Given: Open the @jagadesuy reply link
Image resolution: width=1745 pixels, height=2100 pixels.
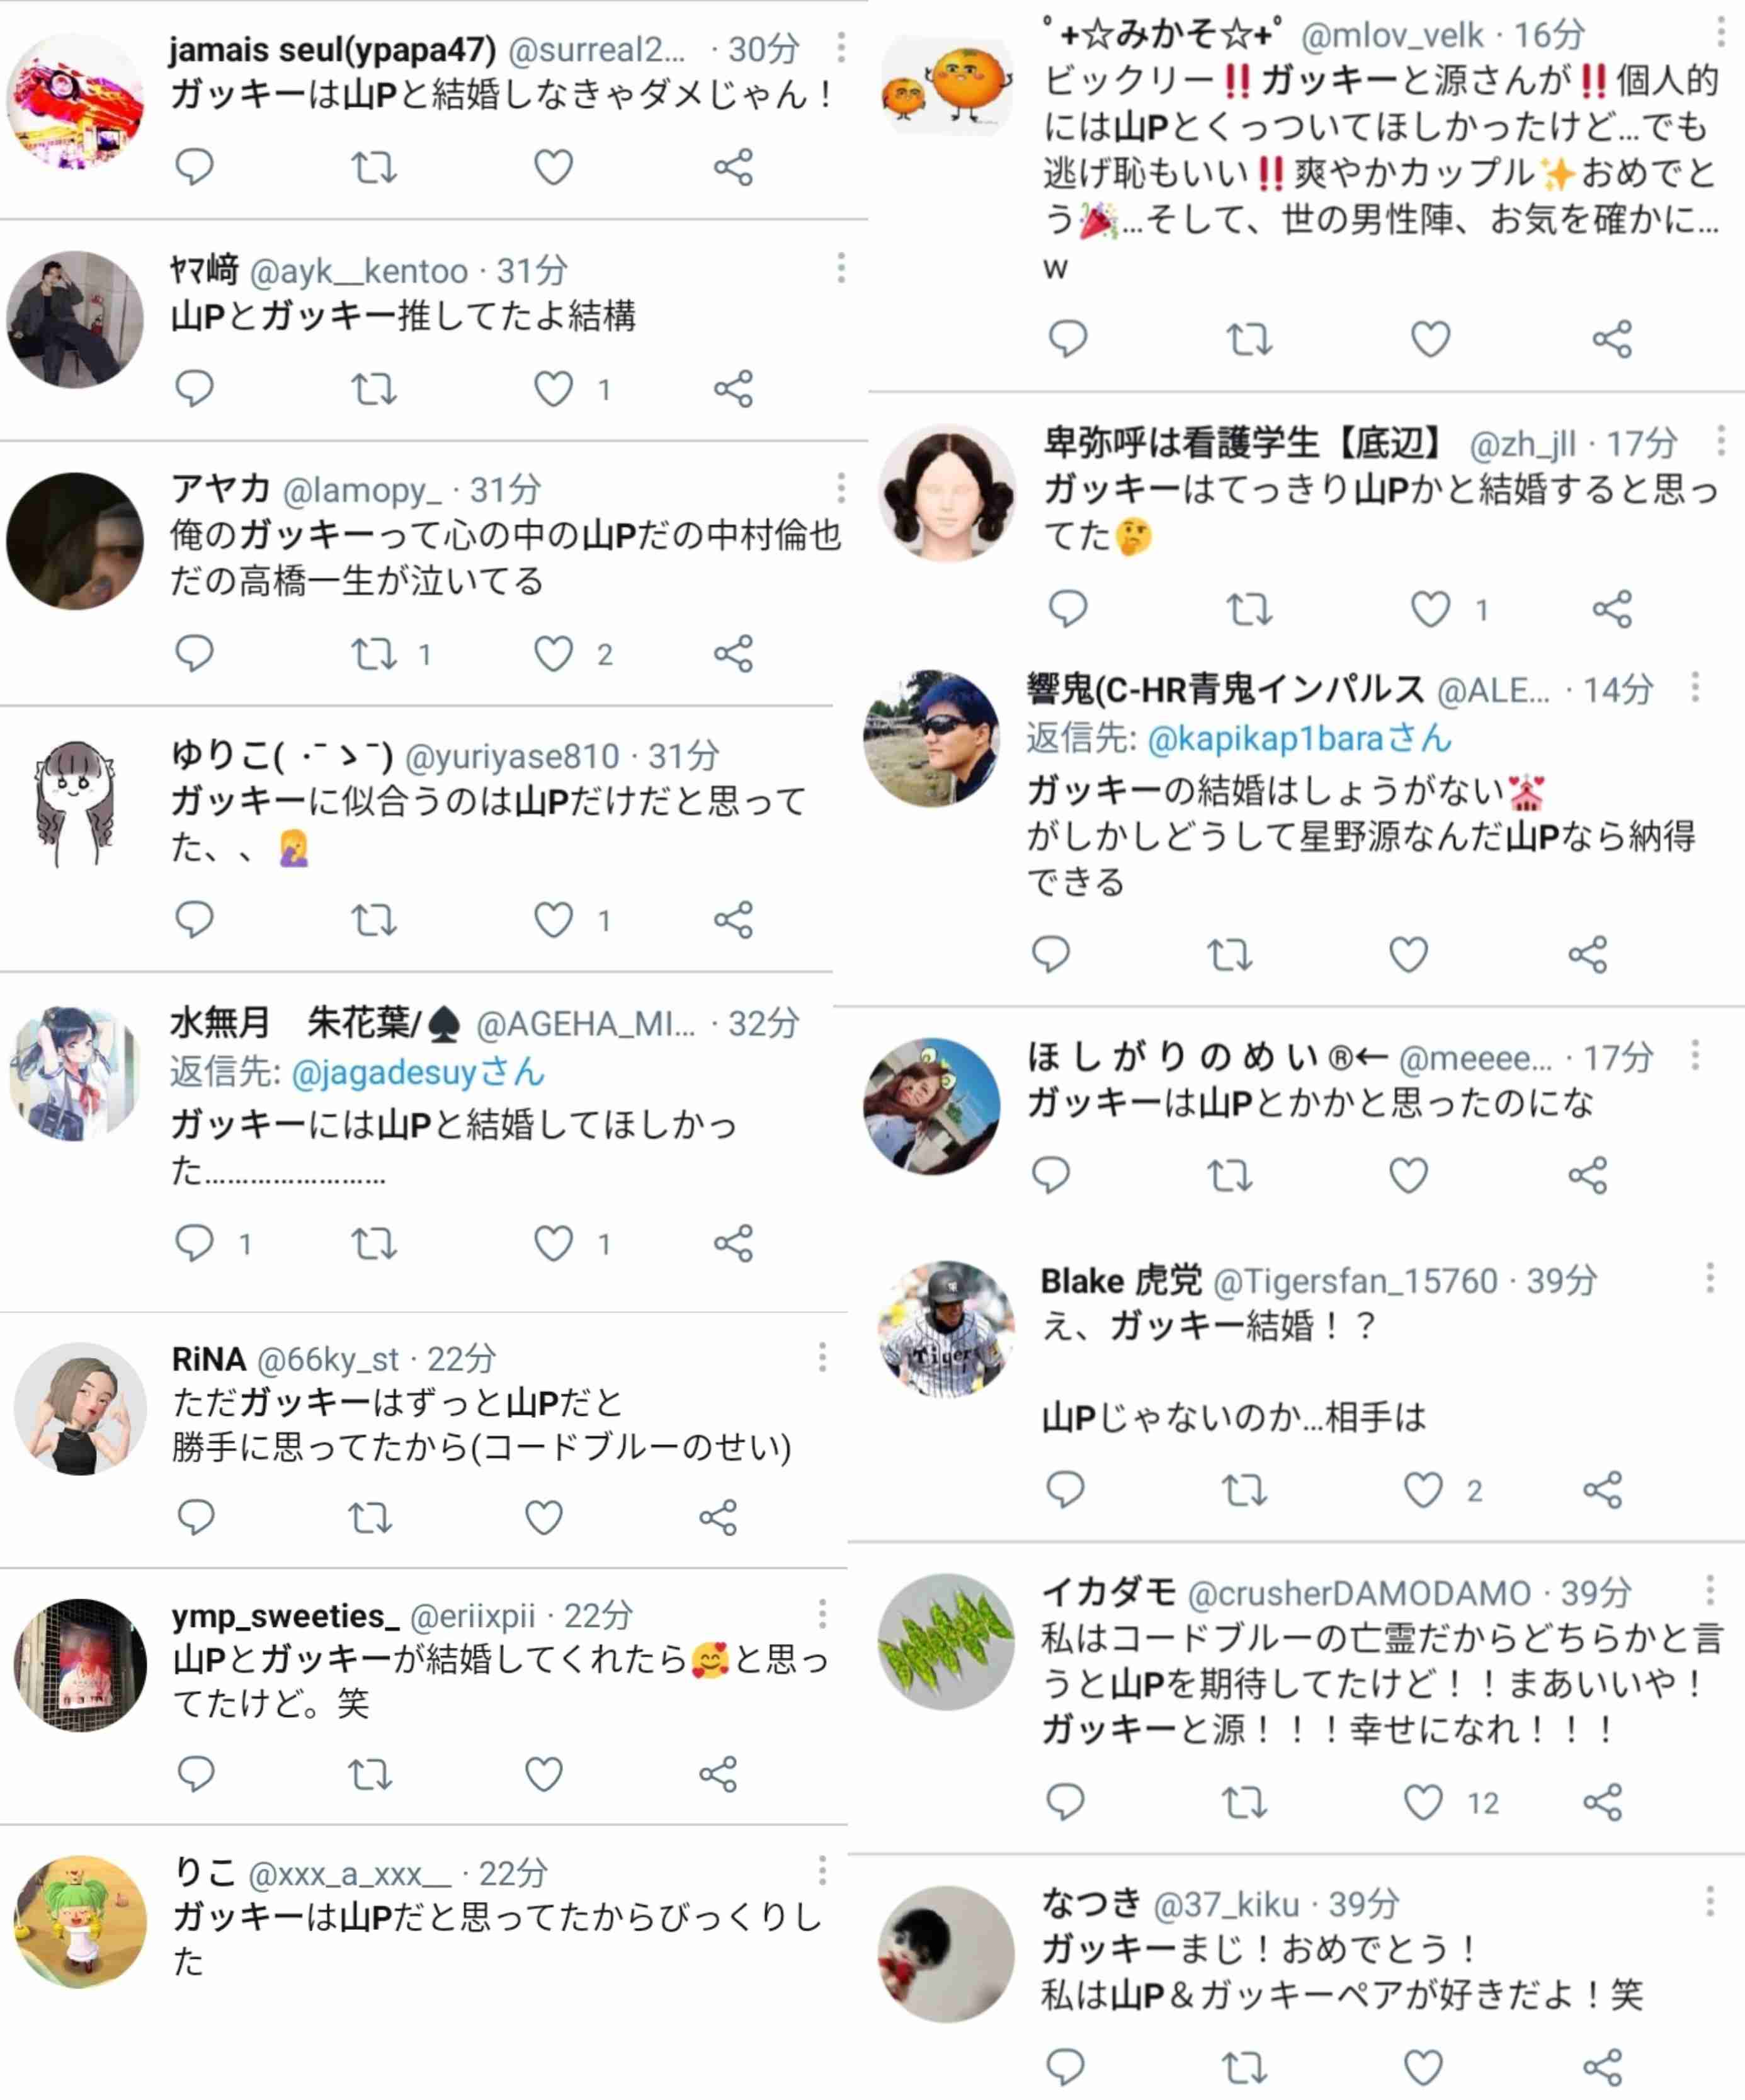Looking at the screenshot, I should pos(418,1072).
